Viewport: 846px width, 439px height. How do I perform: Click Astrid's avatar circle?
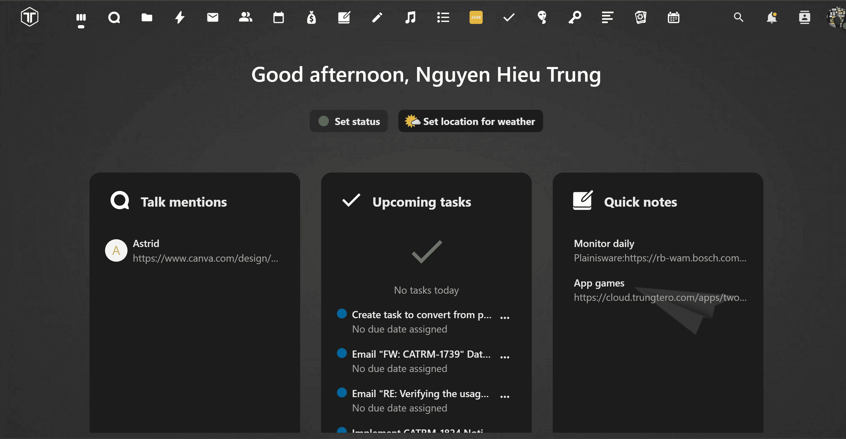tap(116, 250)
